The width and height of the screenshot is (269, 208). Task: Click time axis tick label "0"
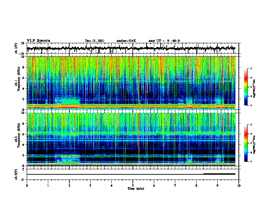coord(27,186)
